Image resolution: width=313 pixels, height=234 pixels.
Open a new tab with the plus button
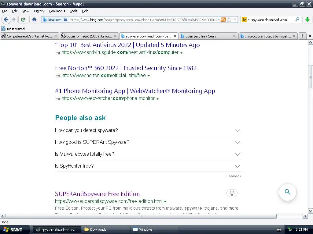pos(302,36)
